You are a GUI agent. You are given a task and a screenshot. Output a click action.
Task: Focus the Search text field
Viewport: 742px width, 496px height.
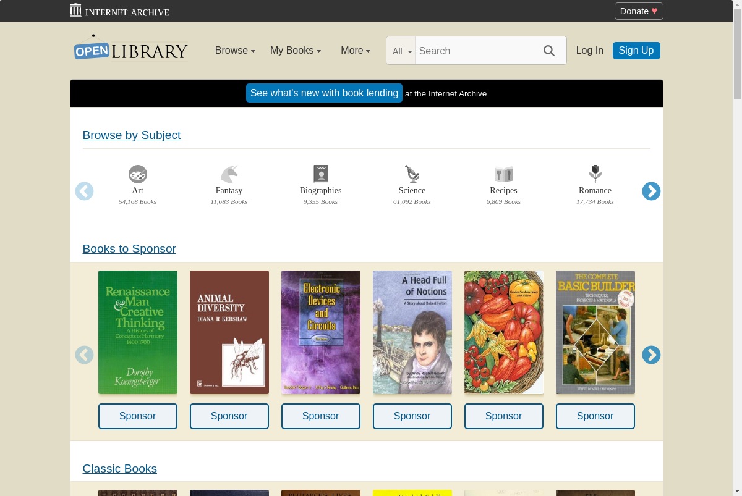tap(475, 51)
